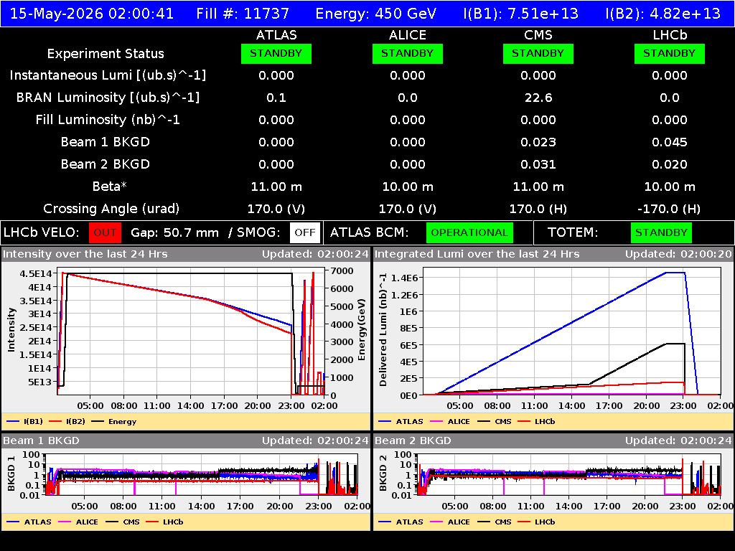Click the ATLAS column header

pos(276,35)
